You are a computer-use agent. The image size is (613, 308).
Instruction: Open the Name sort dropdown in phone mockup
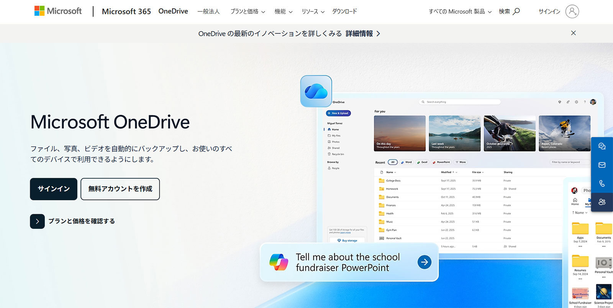coord(580,213)
